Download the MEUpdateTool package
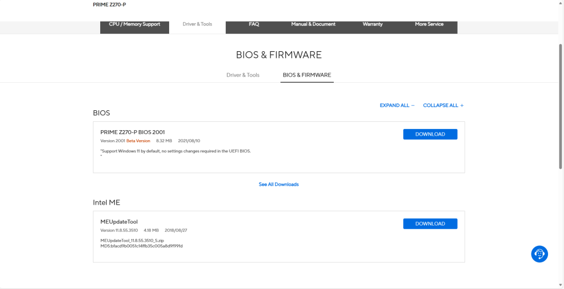Image resolution: width=564 pixels, height=289 pixels. [x=430, y=224]
